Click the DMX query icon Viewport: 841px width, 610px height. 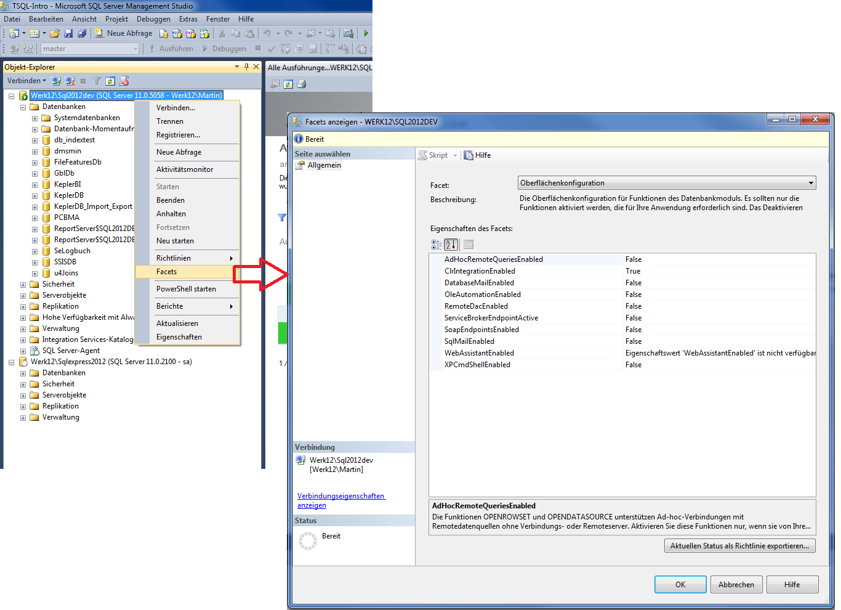[191, 33]
